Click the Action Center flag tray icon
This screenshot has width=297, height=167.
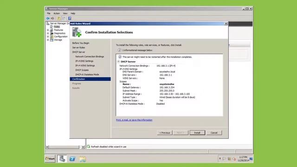[x=224, y=159]
